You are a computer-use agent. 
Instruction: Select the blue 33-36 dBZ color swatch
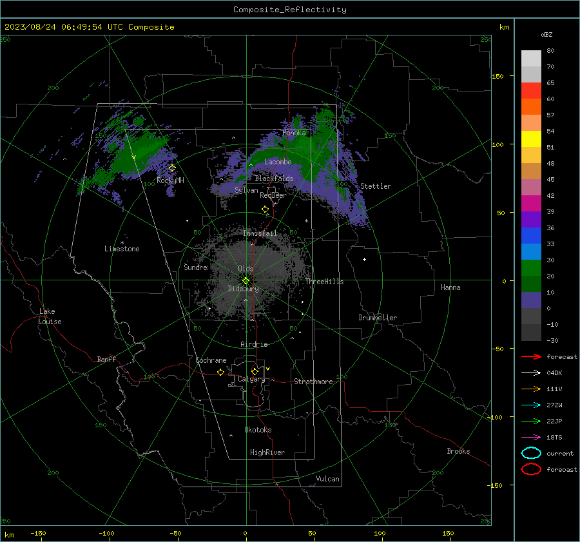(x=531, y=236)
